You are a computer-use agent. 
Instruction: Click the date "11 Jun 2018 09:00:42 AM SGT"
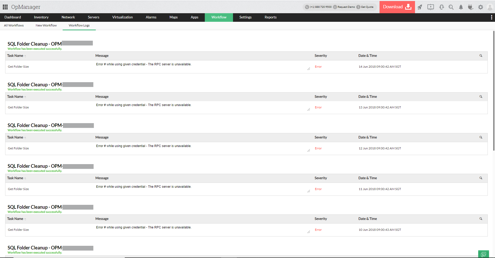pyautogui.click(x=380, y=189)
